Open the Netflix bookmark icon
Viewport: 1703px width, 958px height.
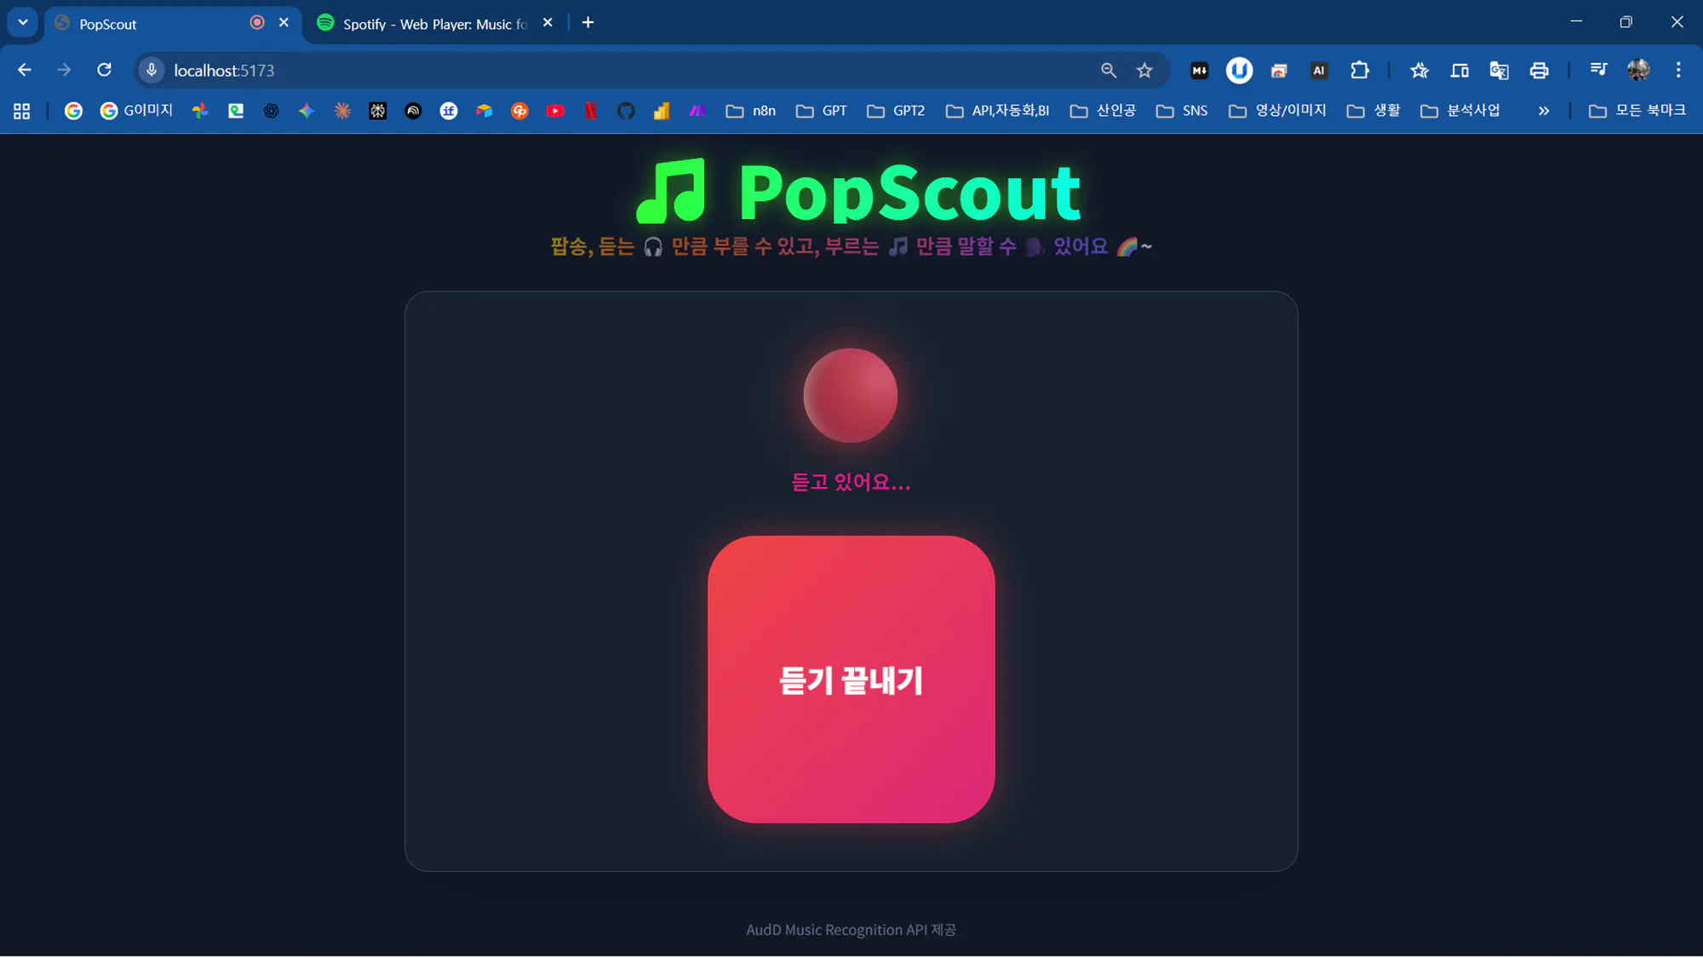click(591, 111)
